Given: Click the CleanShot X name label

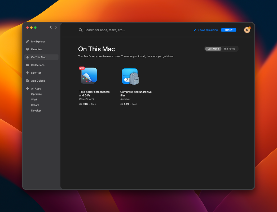Looking at the screenshot, I should pyautogui.click(x=87, y=99).
